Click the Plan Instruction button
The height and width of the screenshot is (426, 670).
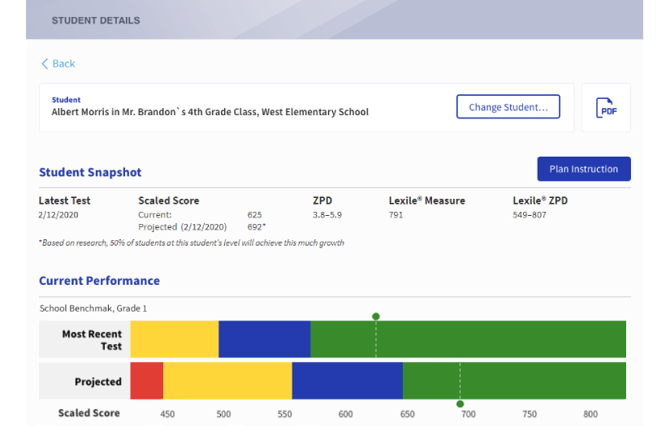584,169
